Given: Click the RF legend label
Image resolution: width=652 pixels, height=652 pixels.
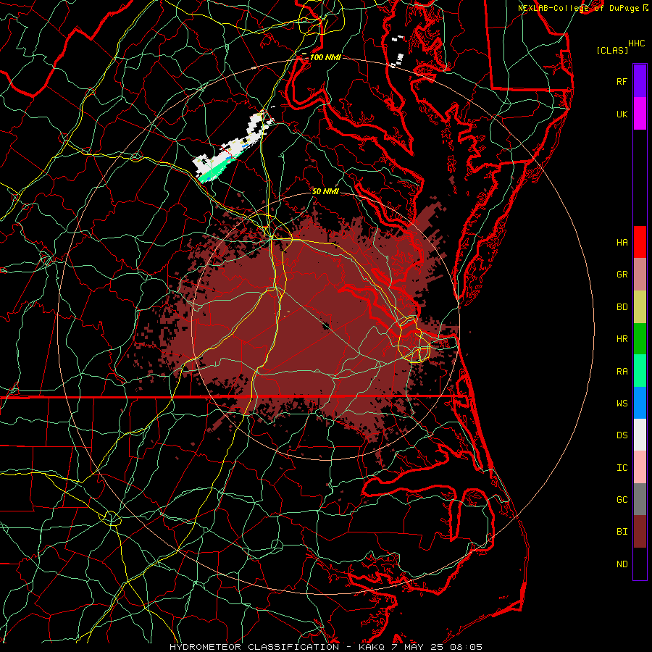Looking at the screenshot, I should click(622, 81).
